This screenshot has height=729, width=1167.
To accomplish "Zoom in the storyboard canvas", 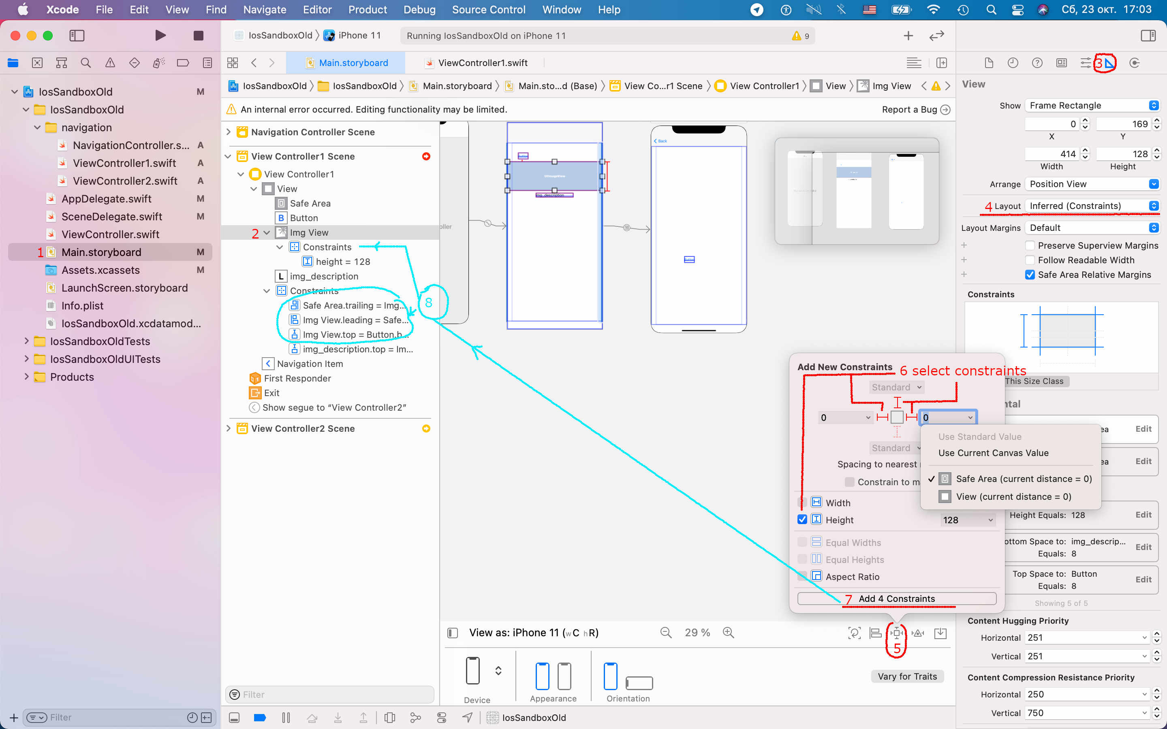I will pyautogui.click(x=728, y=633).
